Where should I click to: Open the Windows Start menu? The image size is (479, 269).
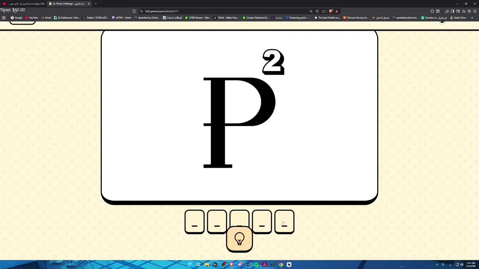point(190,265)
